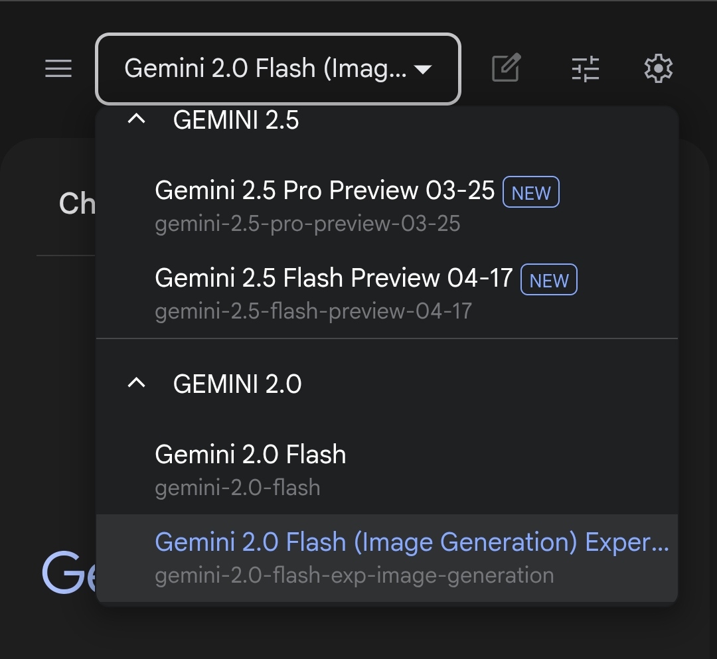The image size is (717, 659).
Task: Open the settings gear
Action: (658, 68)
